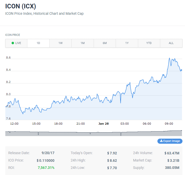Image resolution: width=185 pixels, height=175 pixels.
Task: Show the 1M price history
Action: (83, 43)
